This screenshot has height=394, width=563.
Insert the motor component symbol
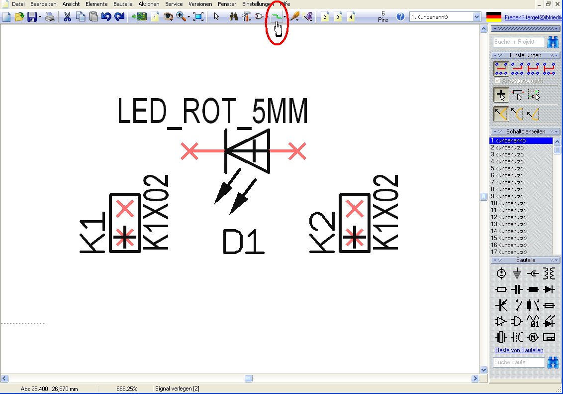pyautogui.click(x=533, y=337)
